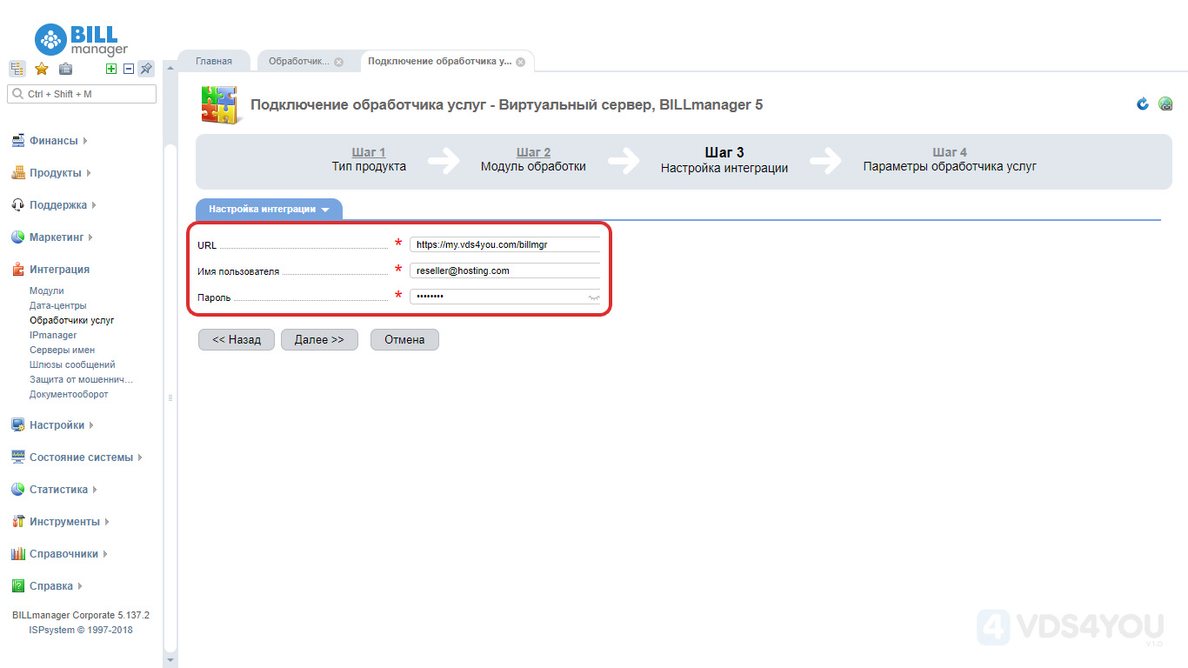The image size is (1188, 668).
Task: Open the Шлюзы сообщений menu item
Action: point(72,365)
